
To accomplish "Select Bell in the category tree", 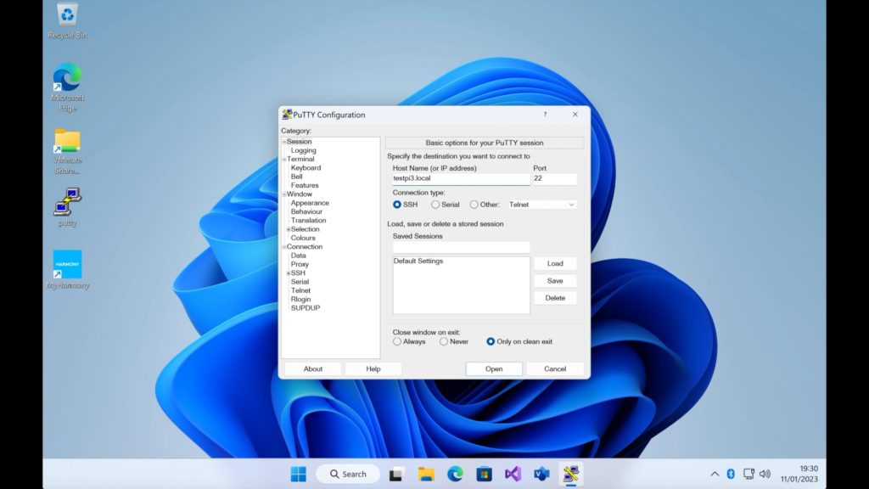I will tap(296, 177).
